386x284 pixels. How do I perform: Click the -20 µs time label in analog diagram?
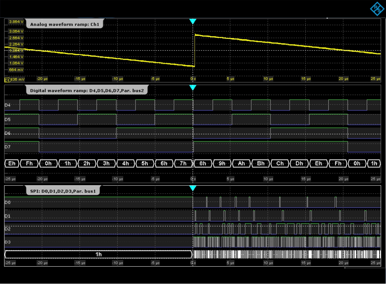coord(42,79)
